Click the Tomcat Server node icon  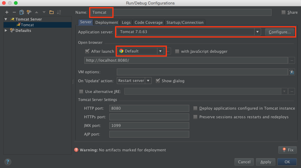tap(12, 19)
